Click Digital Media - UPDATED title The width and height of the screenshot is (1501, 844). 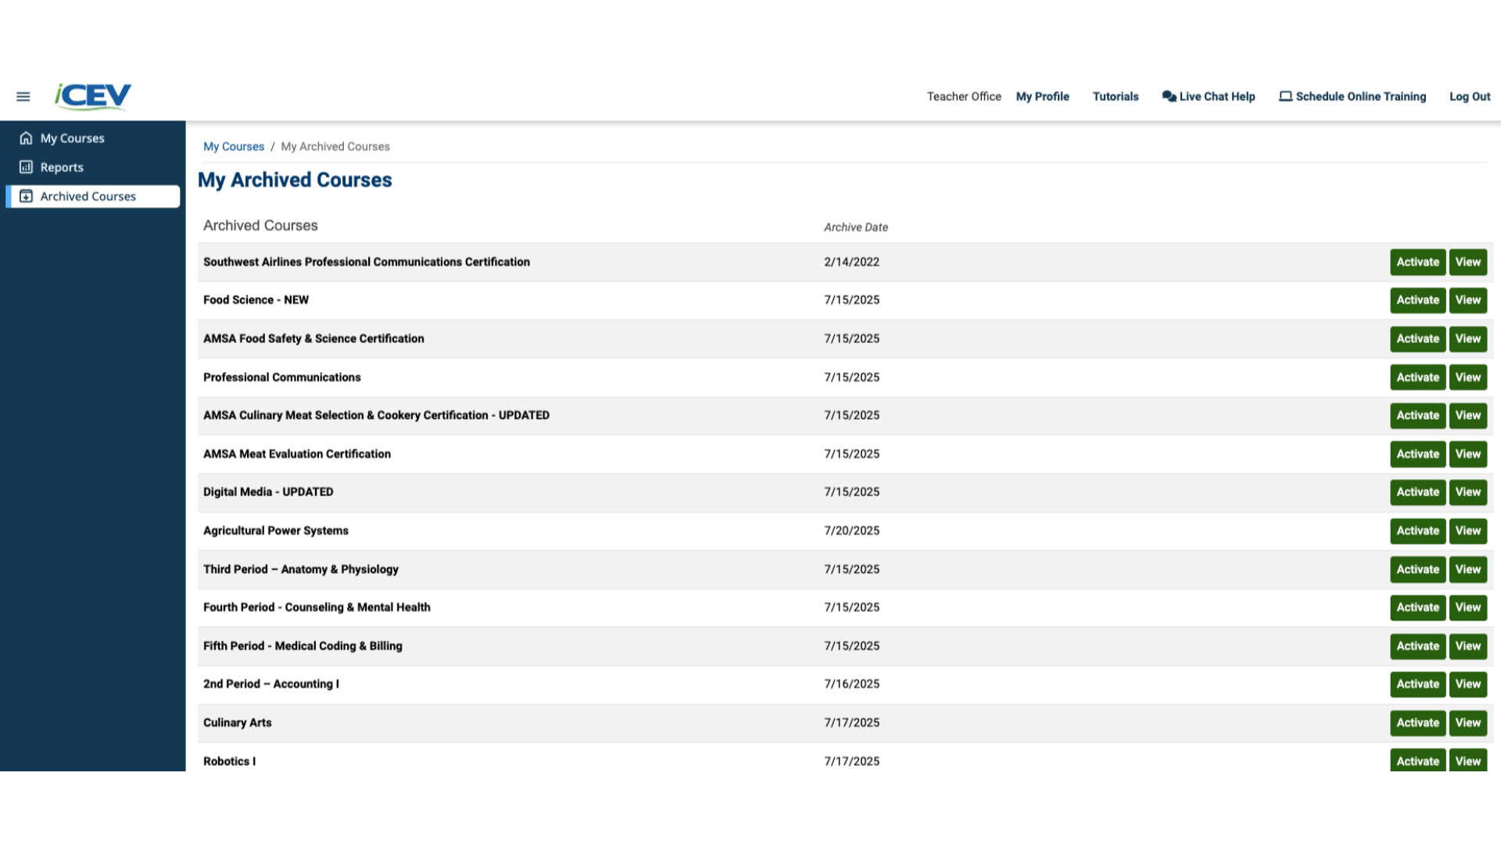268,492
